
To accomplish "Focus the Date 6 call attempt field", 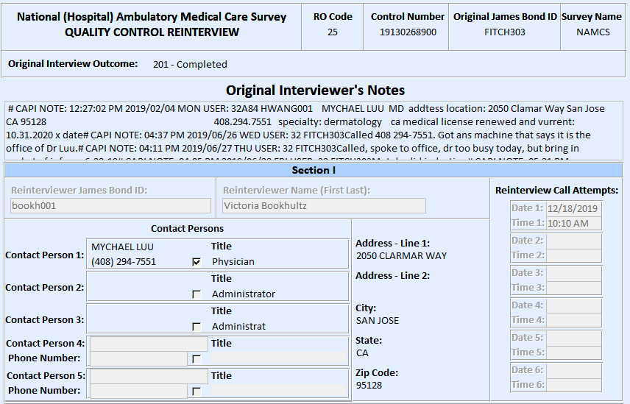I will pos(573,370).
